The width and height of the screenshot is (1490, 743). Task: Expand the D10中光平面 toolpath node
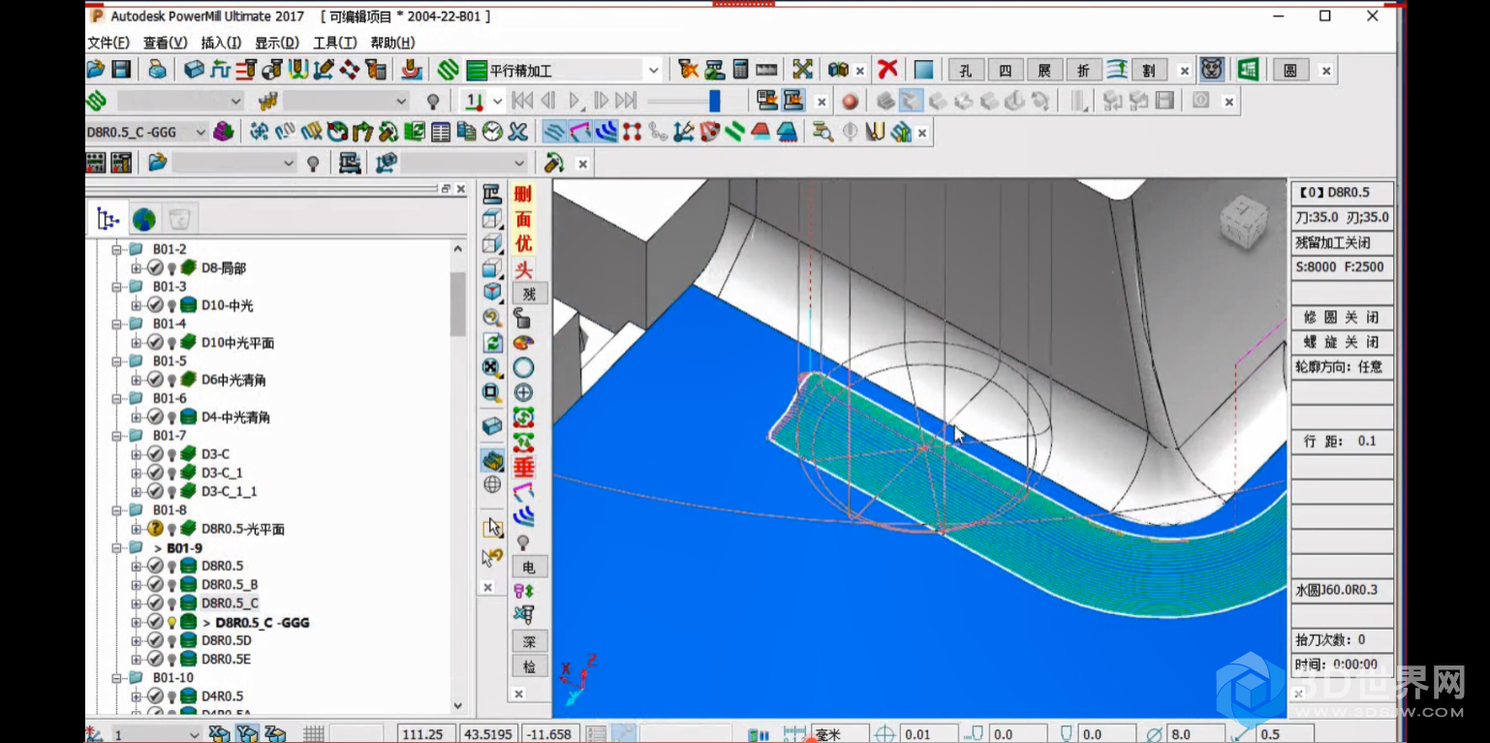136,342
